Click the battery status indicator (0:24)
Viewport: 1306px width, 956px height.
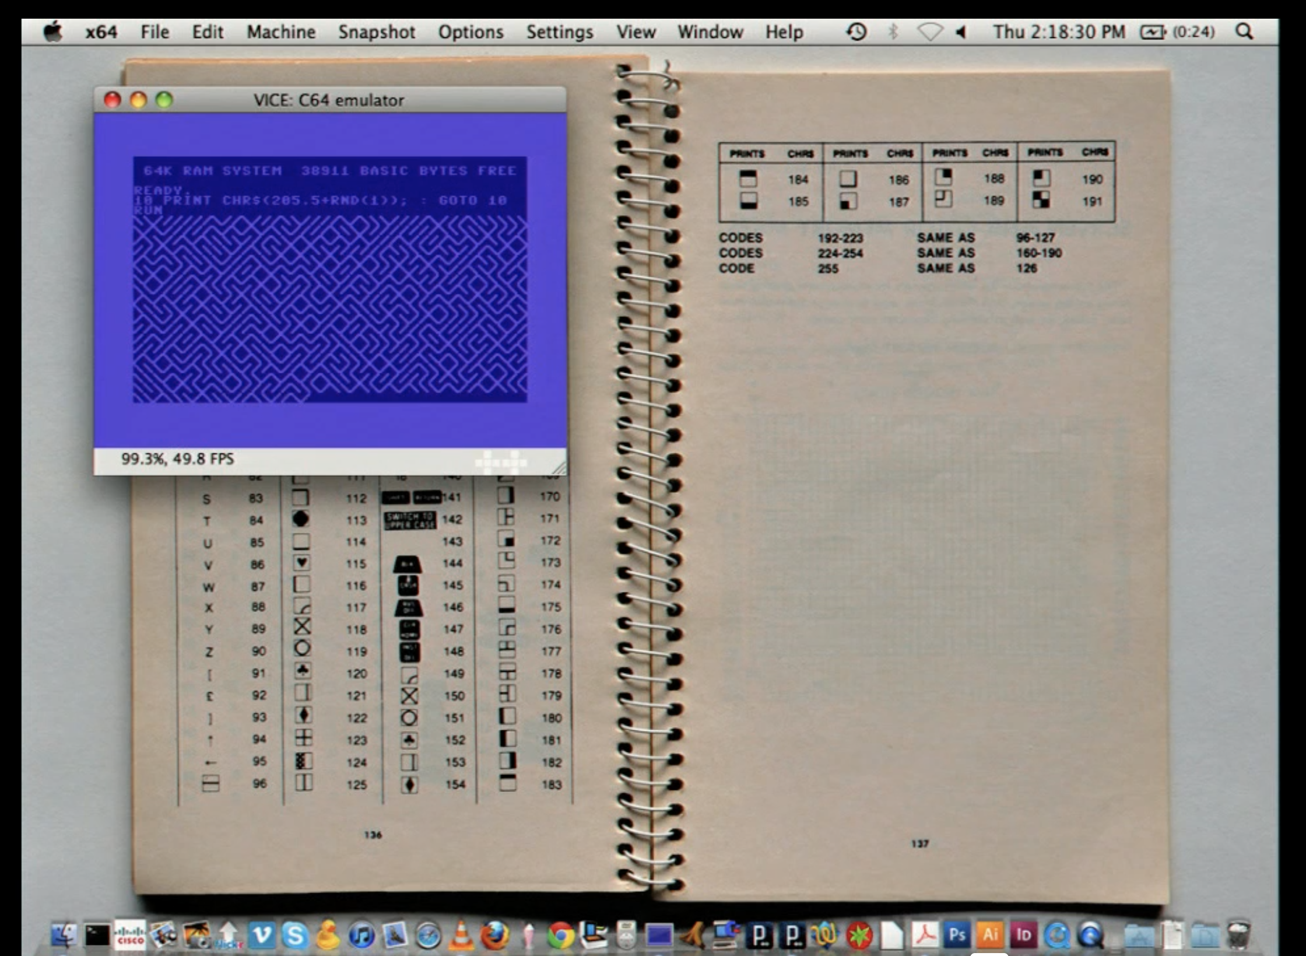[1178, 31]
